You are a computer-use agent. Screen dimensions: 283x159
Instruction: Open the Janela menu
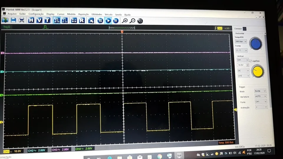coord(119,15)
